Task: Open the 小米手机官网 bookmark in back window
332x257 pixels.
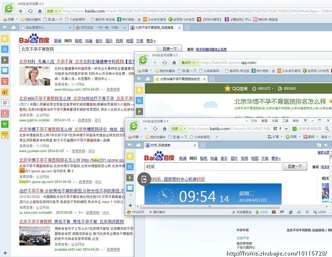Action: pos(154,19)
